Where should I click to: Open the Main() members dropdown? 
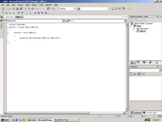click(125, 21)
